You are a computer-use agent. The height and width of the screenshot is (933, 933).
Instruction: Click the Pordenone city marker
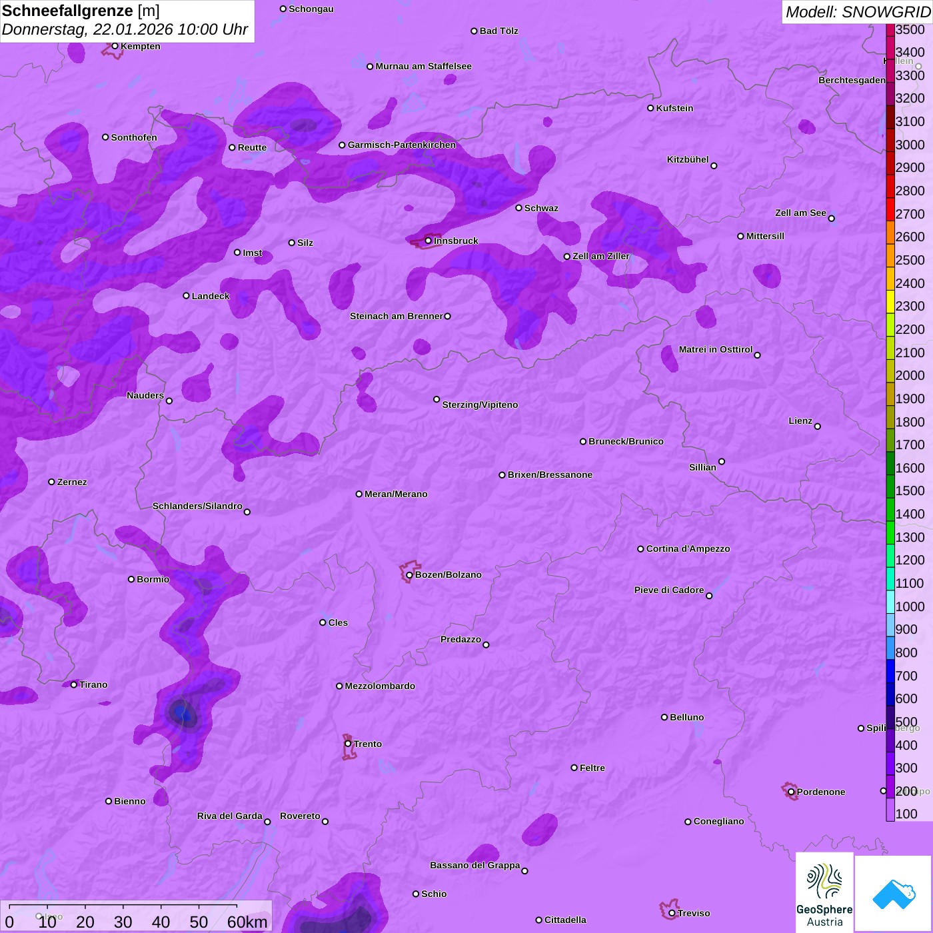(x=791, y=792)
